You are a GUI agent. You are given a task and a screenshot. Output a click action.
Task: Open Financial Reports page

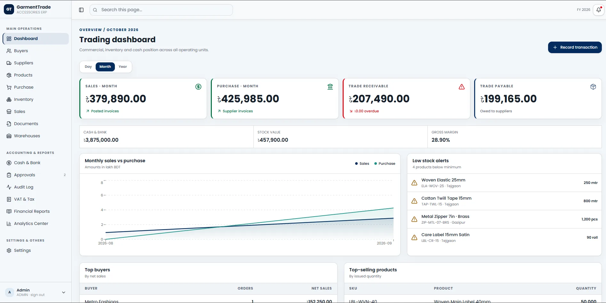pos(36,211)
